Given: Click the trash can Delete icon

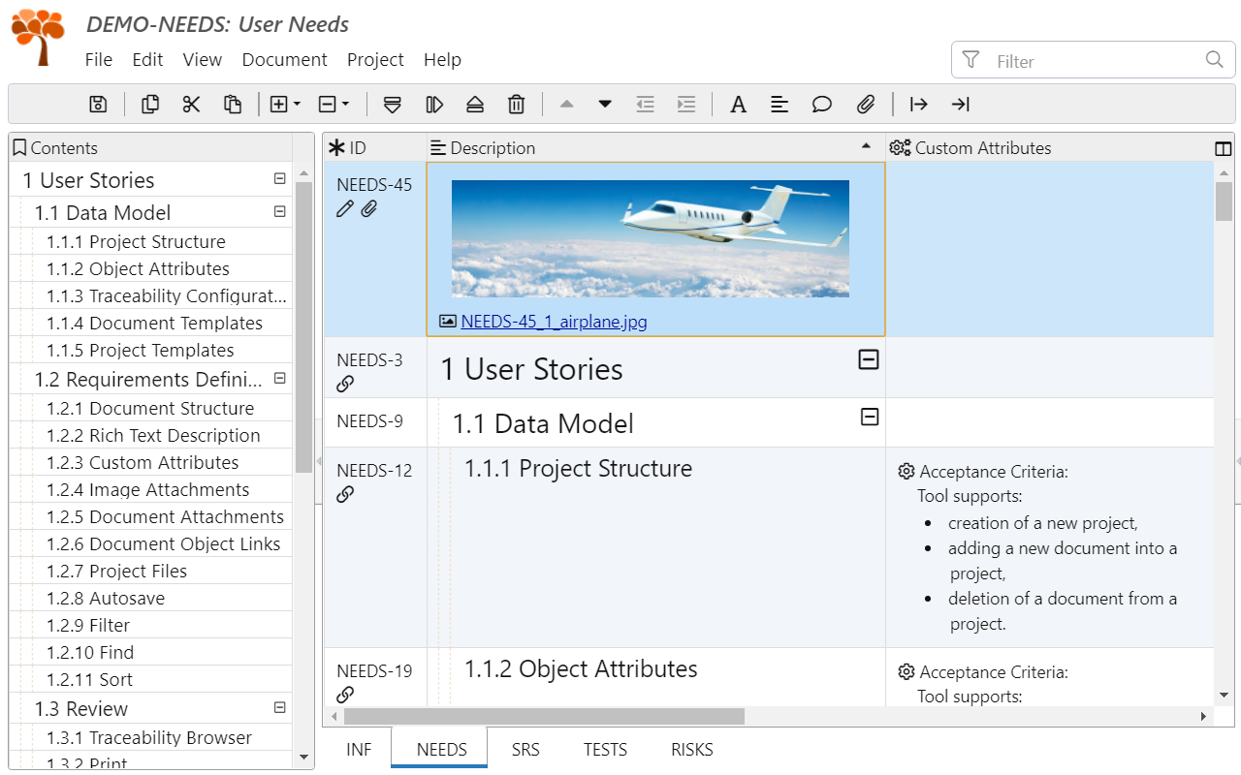Looking at the screenshot, I should point(517,105).
